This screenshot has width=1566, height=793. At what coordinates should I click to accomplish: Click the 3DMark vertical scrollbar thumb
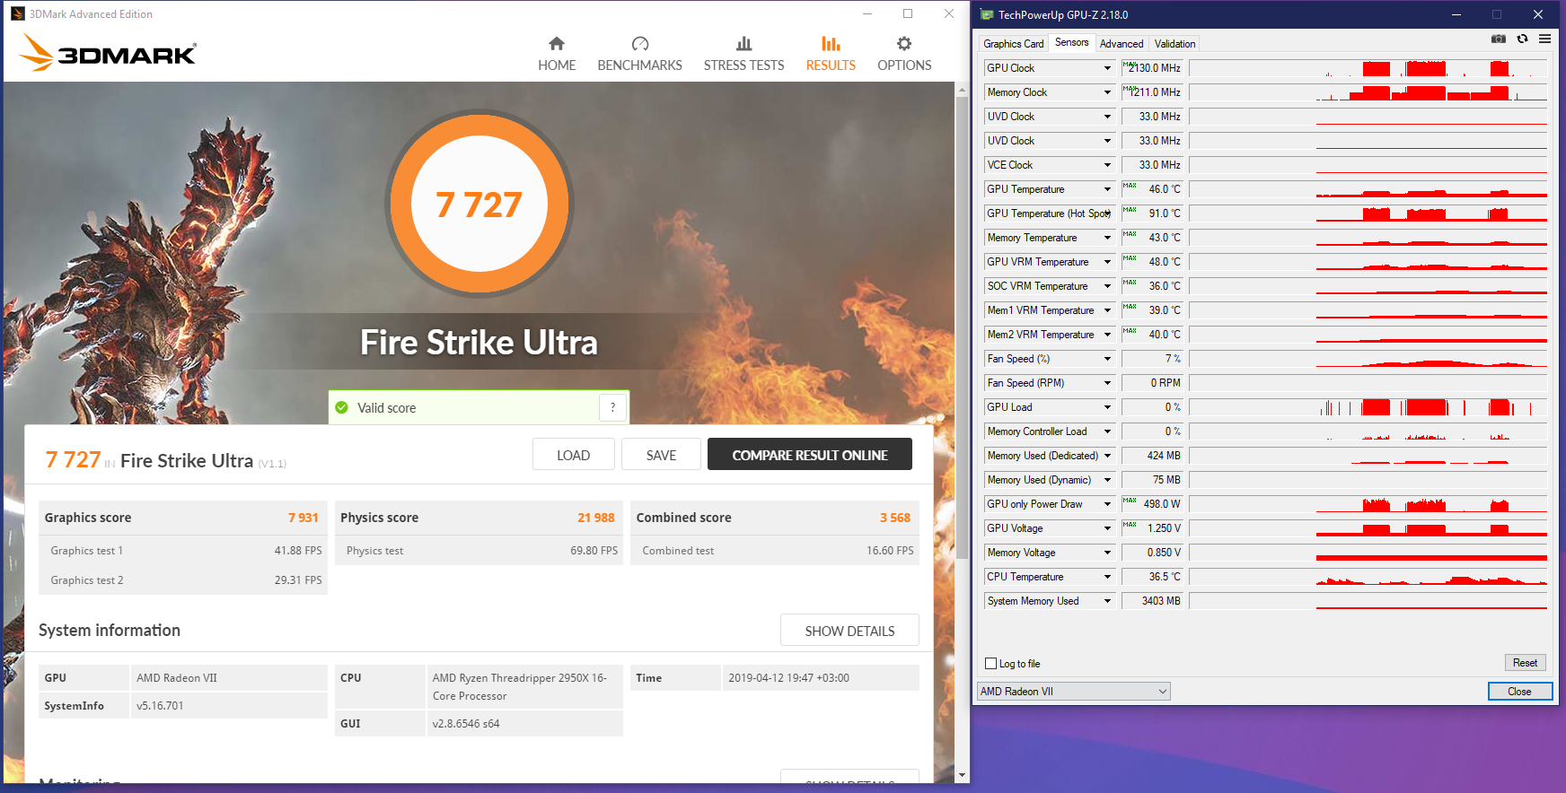[962, 327]
